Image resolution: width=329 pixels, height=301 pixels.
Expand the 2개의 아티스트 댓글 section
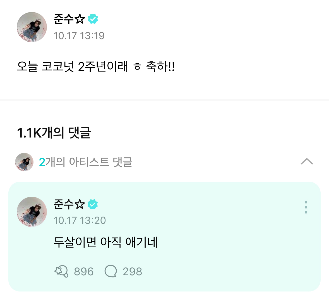86,162
